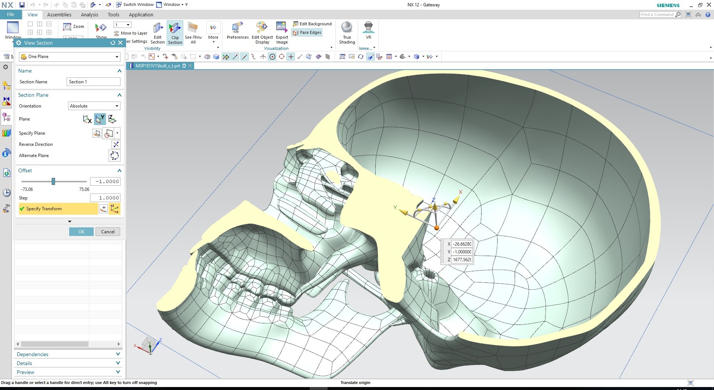The height and width of the screenshot is (390, 714).
Task: Open the Application tab
Action: (x=141, y=15)
